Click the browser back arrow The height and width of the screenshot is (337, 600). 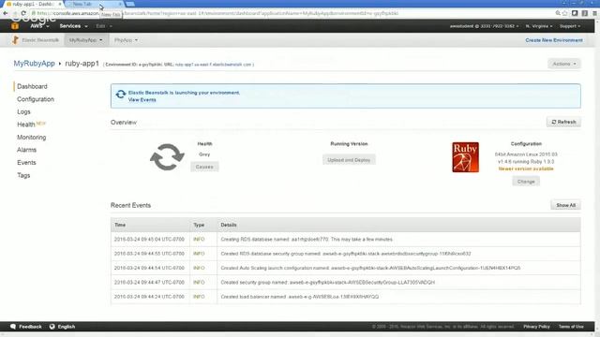pos(6,13)
